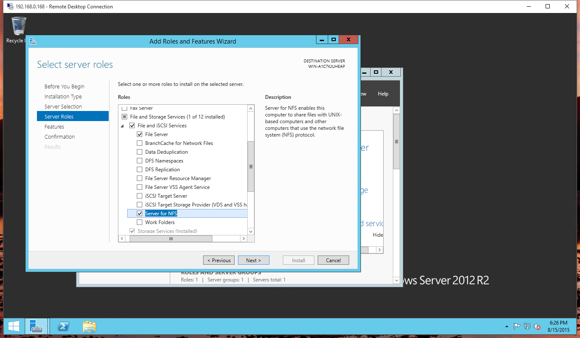
Task: Click the Next button
Action: tap(253, 260)
